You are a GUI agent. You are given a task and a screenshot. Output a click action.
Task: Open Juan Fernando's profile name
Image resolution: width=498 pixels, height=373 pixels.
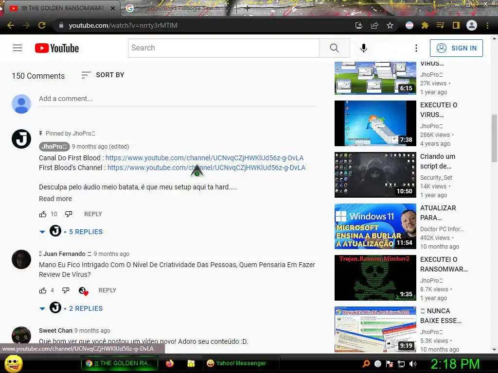pyautogui.click(x=65, y=254)
